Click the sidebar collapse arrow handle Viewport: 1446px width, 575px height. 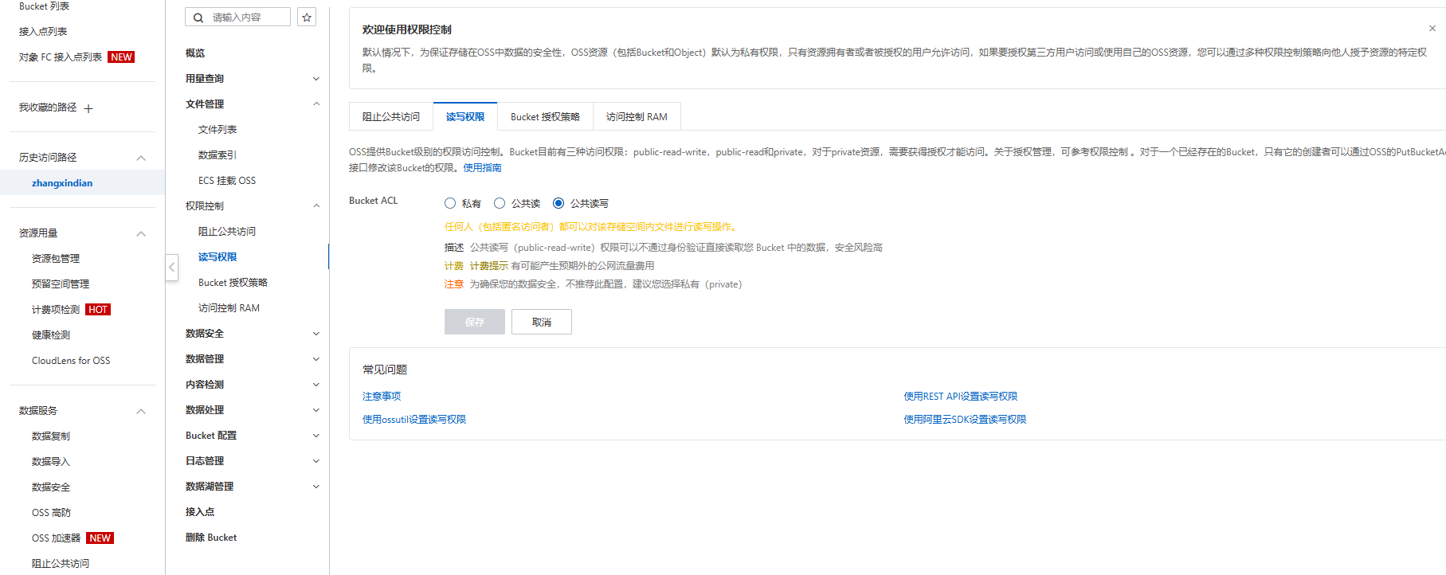[171, 267]
